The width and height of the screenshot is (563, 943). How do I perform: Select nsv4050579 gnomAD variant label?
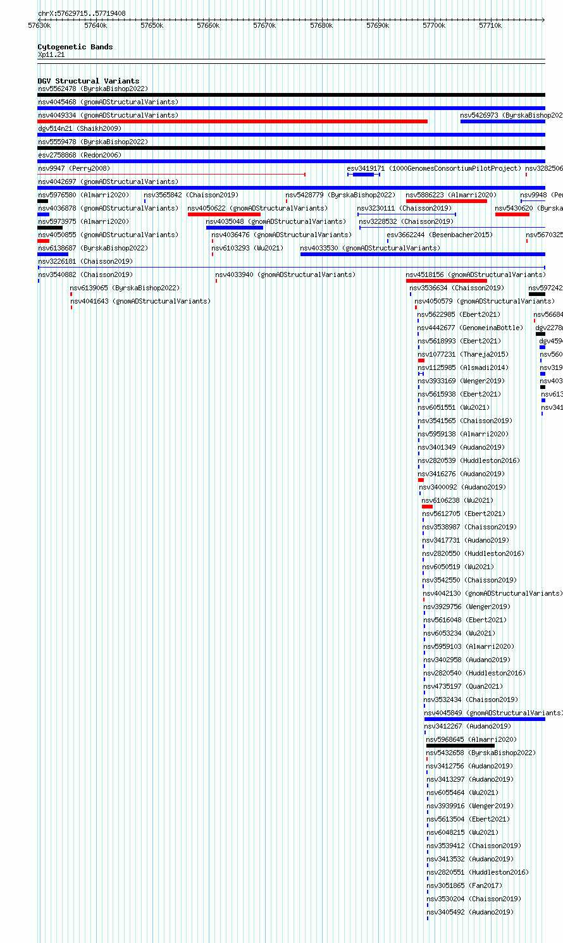pyautogui.click(x=485, y=302)
